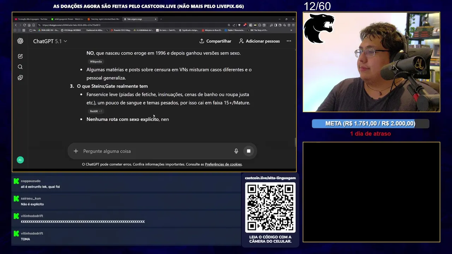Screen dimensions: 452x254
Task: Click the donation META progress bar
Action: point(370,123)
